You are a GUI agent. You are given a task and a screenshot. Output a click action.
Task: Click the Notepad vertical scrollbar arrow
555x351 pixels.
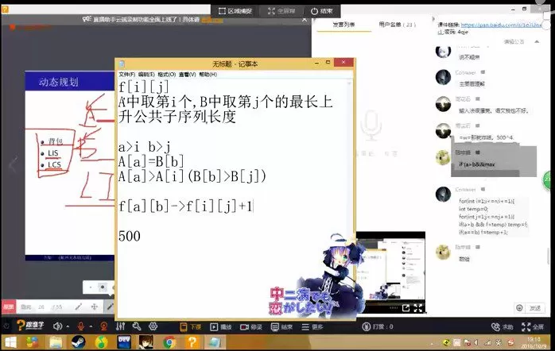point(349,83)
